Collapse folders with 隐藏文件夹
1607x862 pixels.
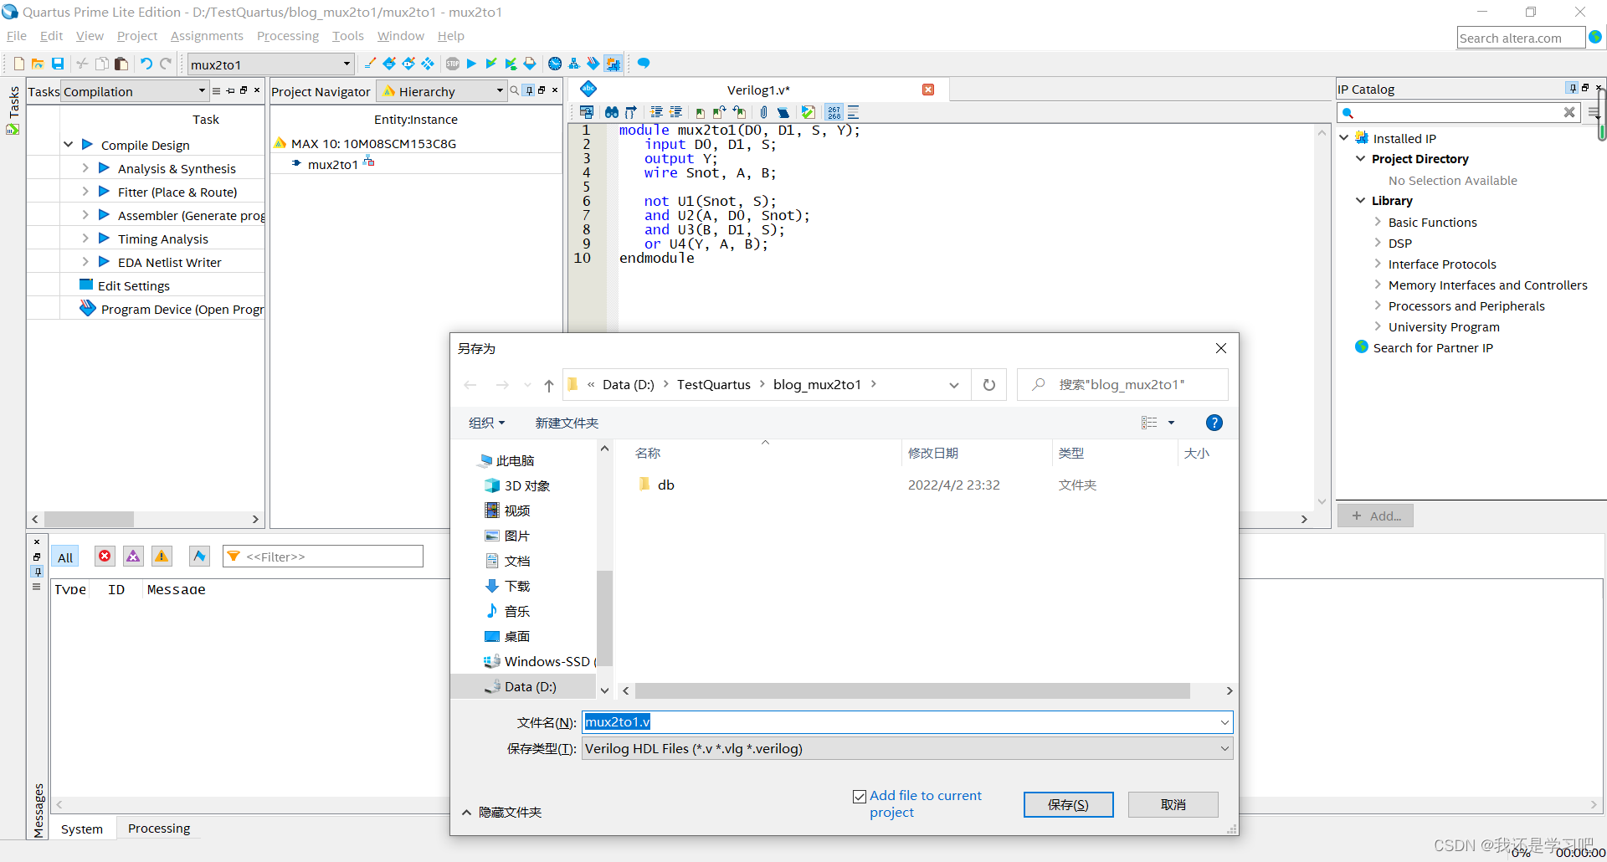click(501, 812)
